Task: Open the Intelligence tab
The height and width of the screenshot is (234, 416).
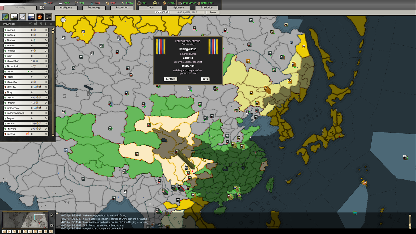Action: click(x=66, y=7)
